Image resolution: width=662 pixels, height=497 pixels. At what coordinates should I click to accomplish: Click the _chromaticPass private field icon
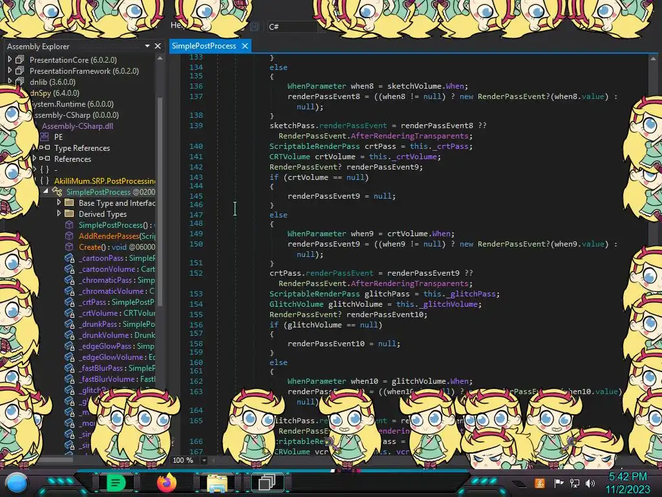pos(70,280)
